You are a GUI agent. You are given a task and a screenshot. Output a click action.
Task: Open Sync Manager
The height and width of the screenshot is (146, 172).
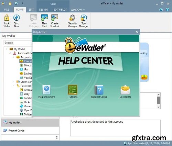coord(84,21)
